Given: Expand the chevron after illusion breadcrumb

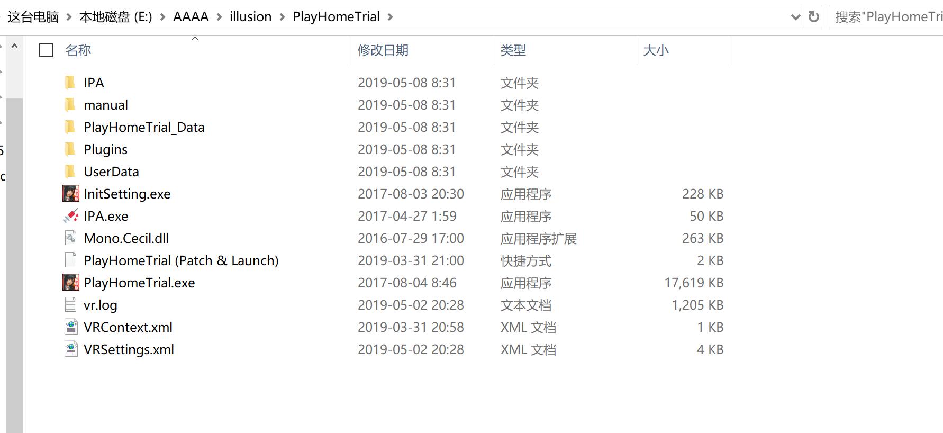Looking at the screenshot, I should (x=282, y=17).
